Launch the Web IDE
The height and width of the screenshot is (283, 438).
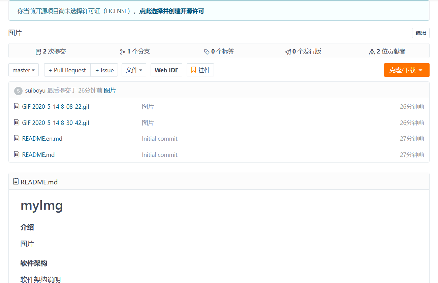click(x=166, y=70)
